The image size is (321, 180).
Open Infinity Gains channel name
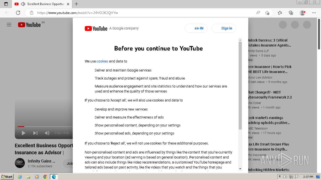(x=41, y=161)
